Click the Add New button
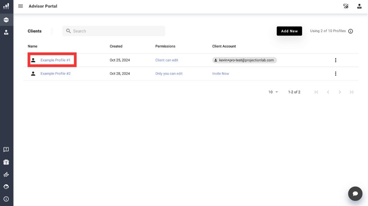This screenshot has height=206, width=368. pyautogui.click(x=289, y=31)
